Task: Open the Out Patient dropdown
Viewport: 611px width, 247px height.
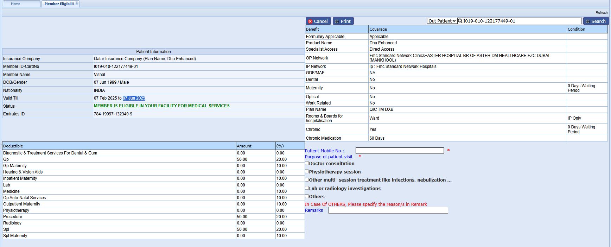Action: tap(442, 21)
